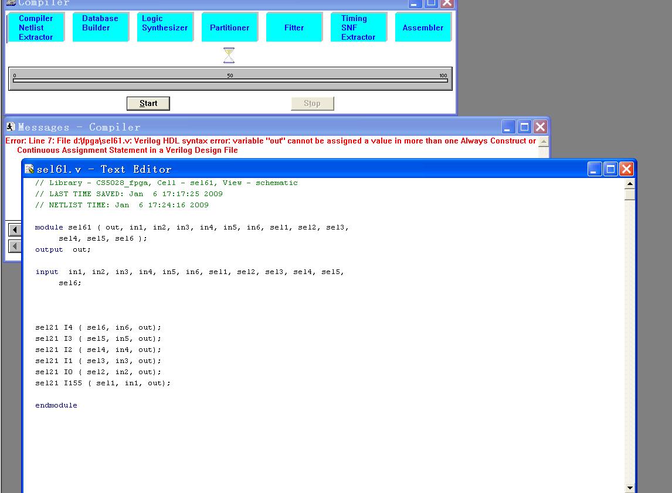Click the '// LAST TIME SAVED' comment line
The height and width of the screenshot is (493, 672).
coord(129,194)
